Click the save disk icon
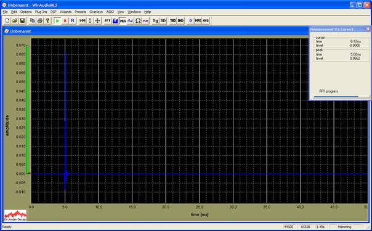Screen dimensions: 372x231 [23, 20]
